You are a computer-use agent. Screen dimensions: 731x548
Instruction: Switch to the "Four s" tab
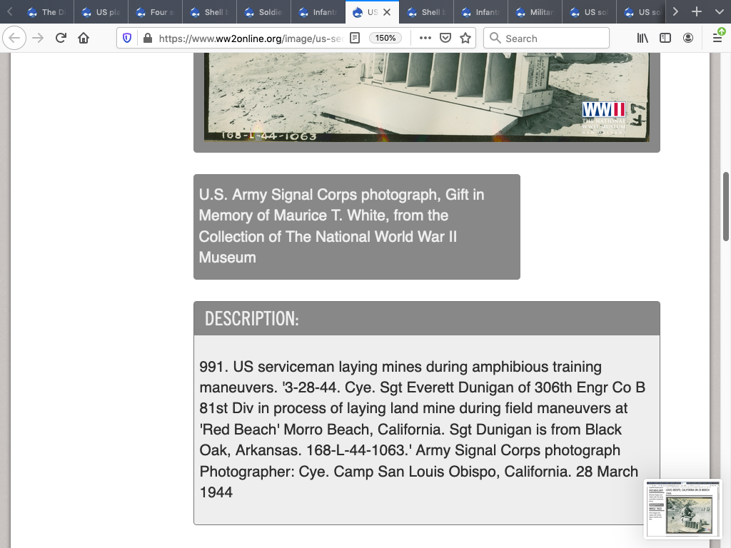[x=157, y=12]
